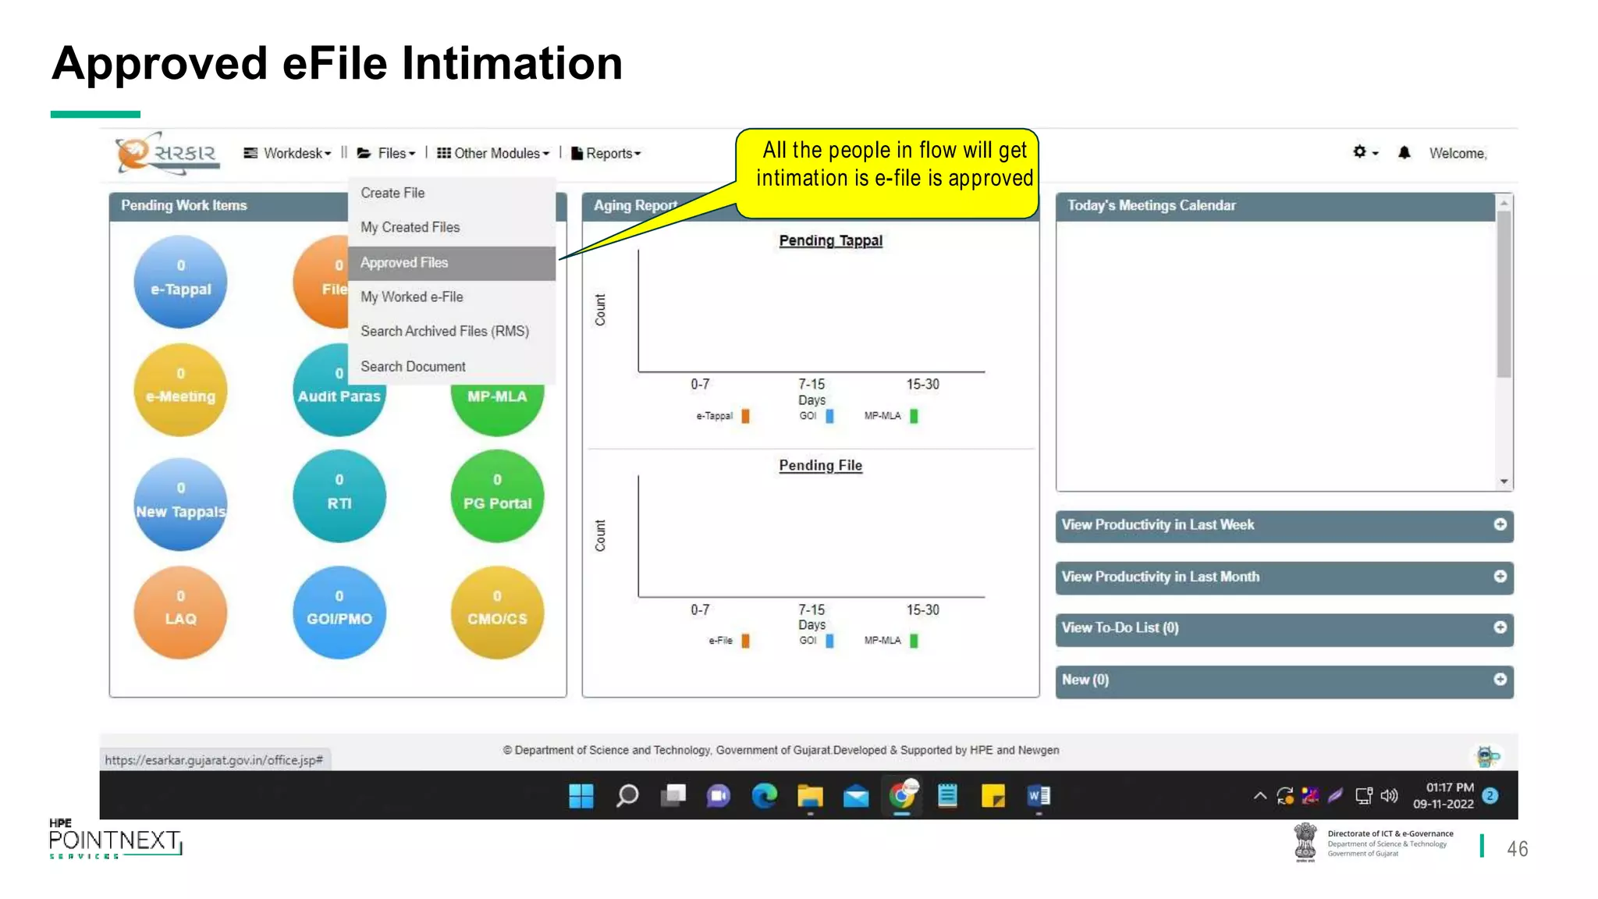
Task: Select Approved Files menu entry
Action: click(404, 263)
